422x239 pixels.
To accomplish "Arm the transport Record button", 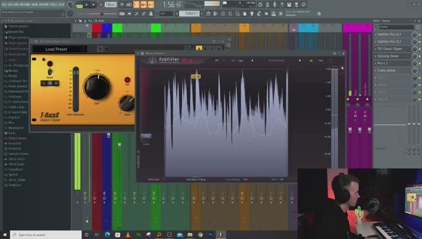I will 101,5.
